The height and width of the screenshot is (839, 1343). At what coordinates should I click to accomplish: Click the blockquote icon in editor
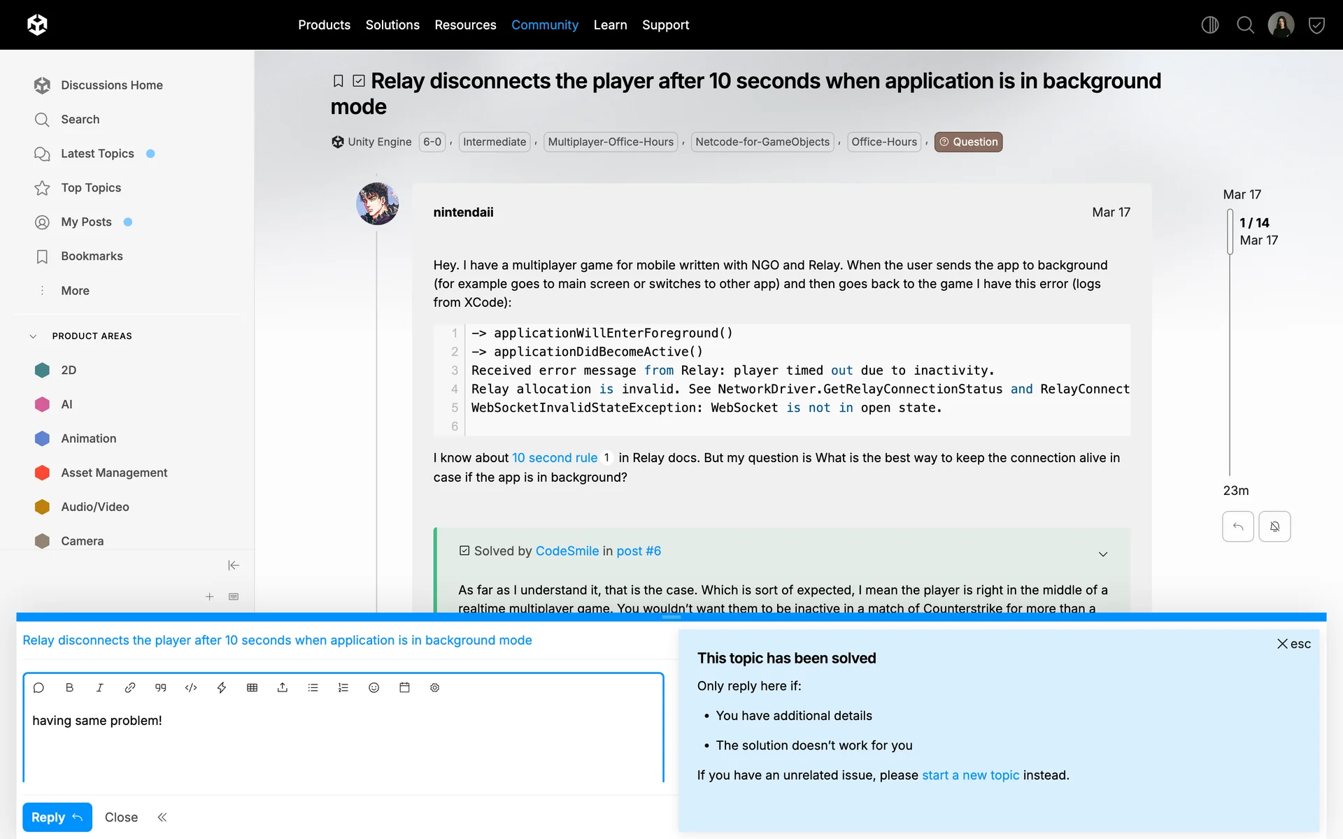coord(160,688)
